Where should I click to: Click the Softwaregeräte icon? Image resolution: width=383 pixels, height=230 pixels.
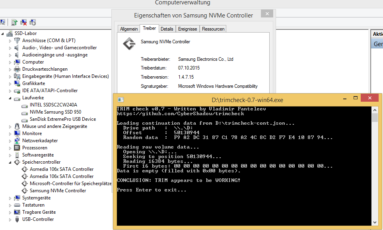(17, 155)
